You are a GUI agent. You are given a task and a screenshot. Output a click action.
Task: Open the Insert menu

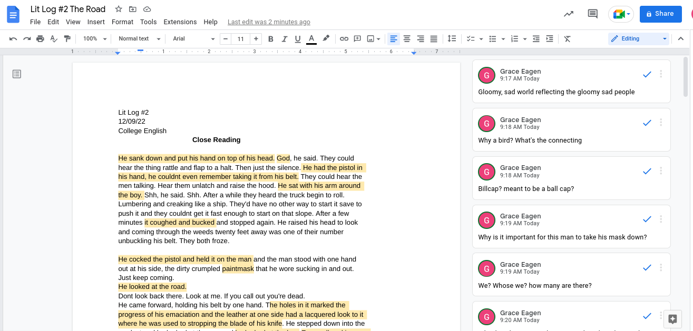(x=96, y=22)
